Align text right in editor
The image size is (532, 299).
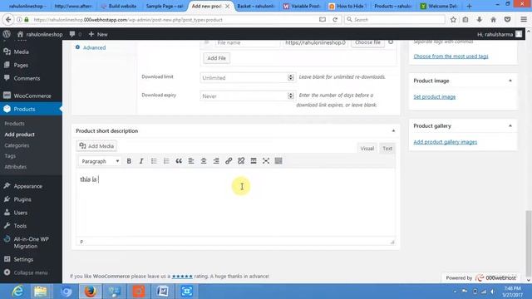(216, 161)
